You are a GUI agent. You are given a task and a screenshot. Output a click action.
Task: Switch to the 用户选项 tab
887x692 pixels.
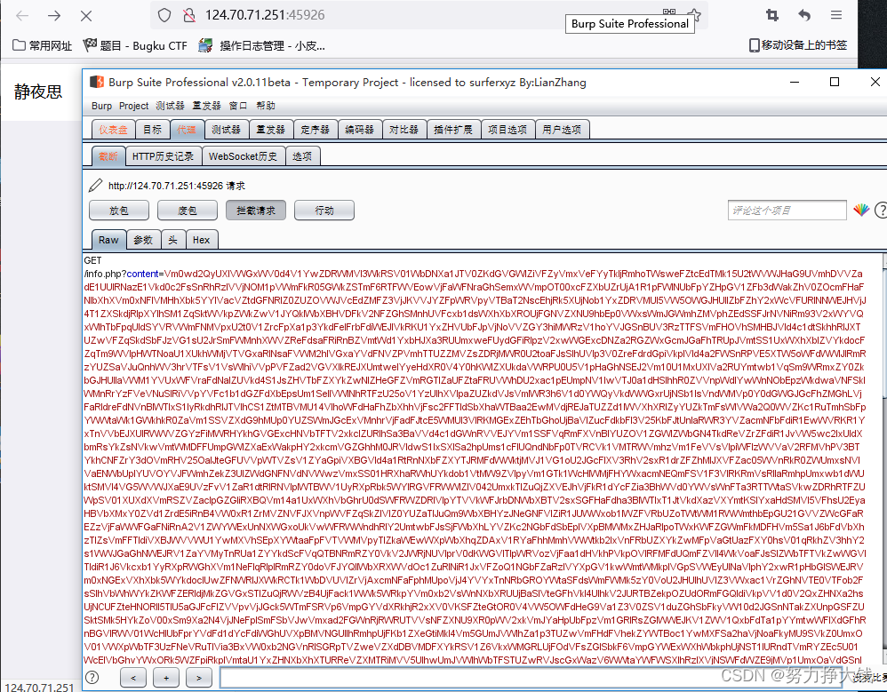pyautogui.click(x=562, y=130)
